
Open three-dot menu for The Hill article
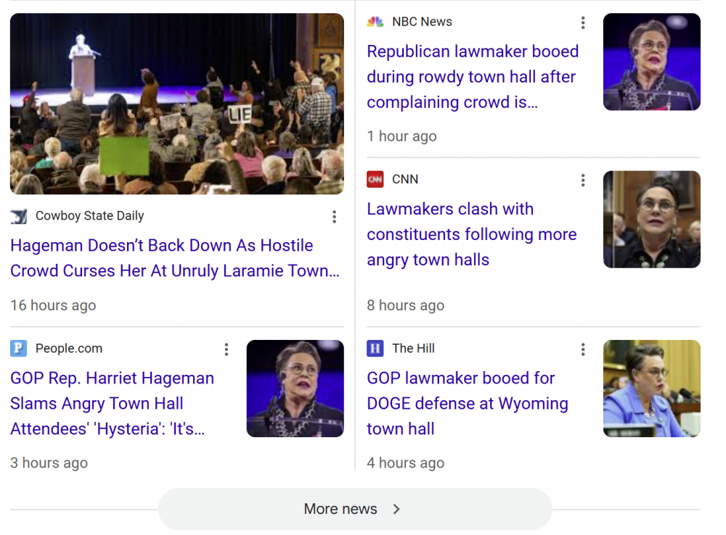pos(582,350)
